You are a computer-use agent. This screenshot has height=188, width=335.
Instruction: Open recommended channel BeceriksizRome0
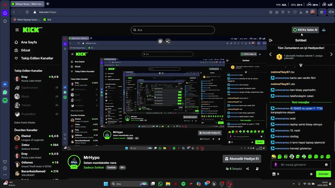click(x=36, y=173)
